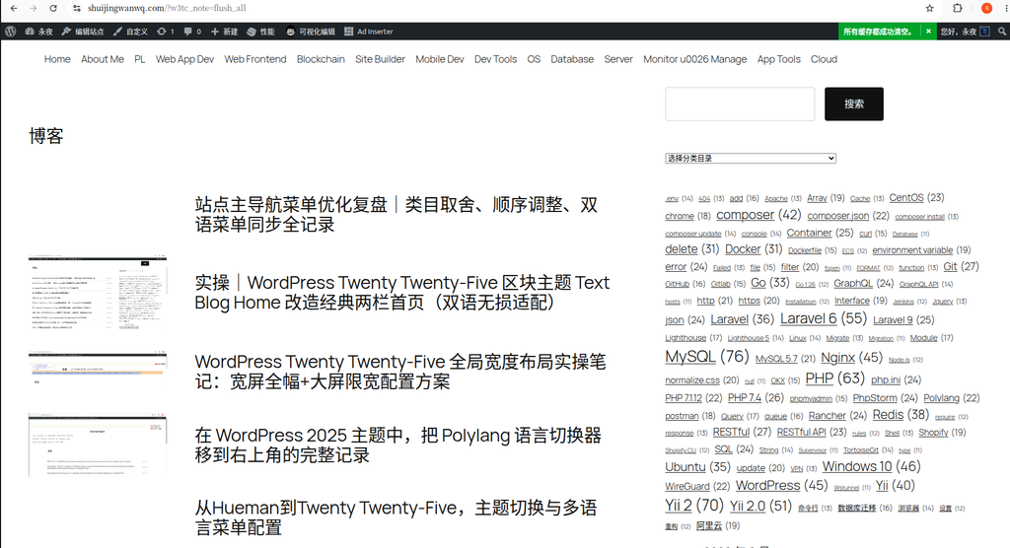Viewport: 1010px width, 548px height.
Task: Bookmark this page with the star icon
Action: click(x=929, y=8)
